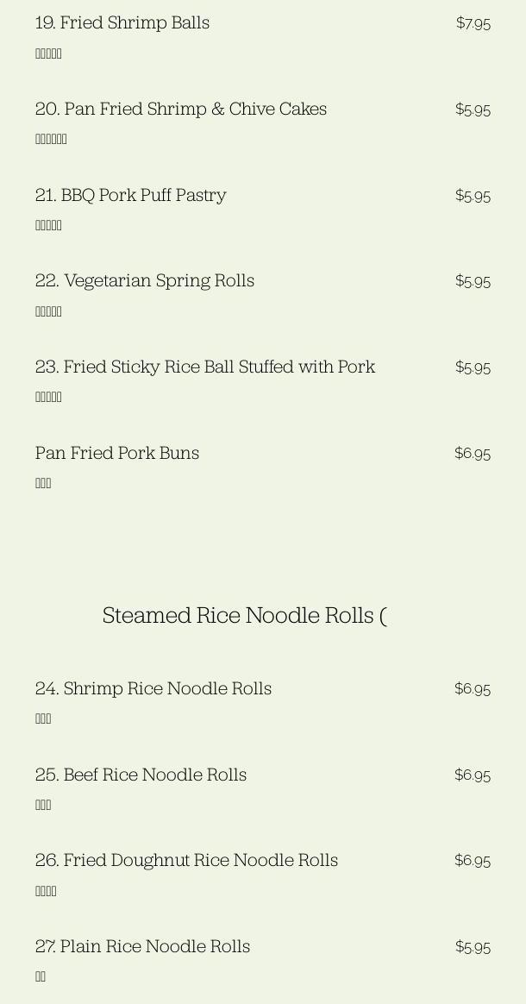The height and width of the screenshot is (1004, 526).
Task: Pick the Pan Fried Pork Buns item
Action: (117, 453)
